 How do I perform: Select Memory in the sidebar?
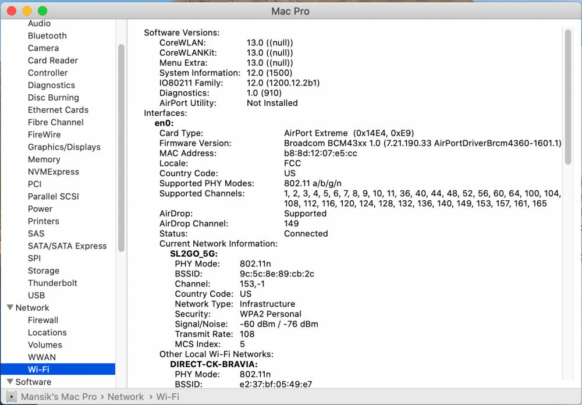(44, 159)
